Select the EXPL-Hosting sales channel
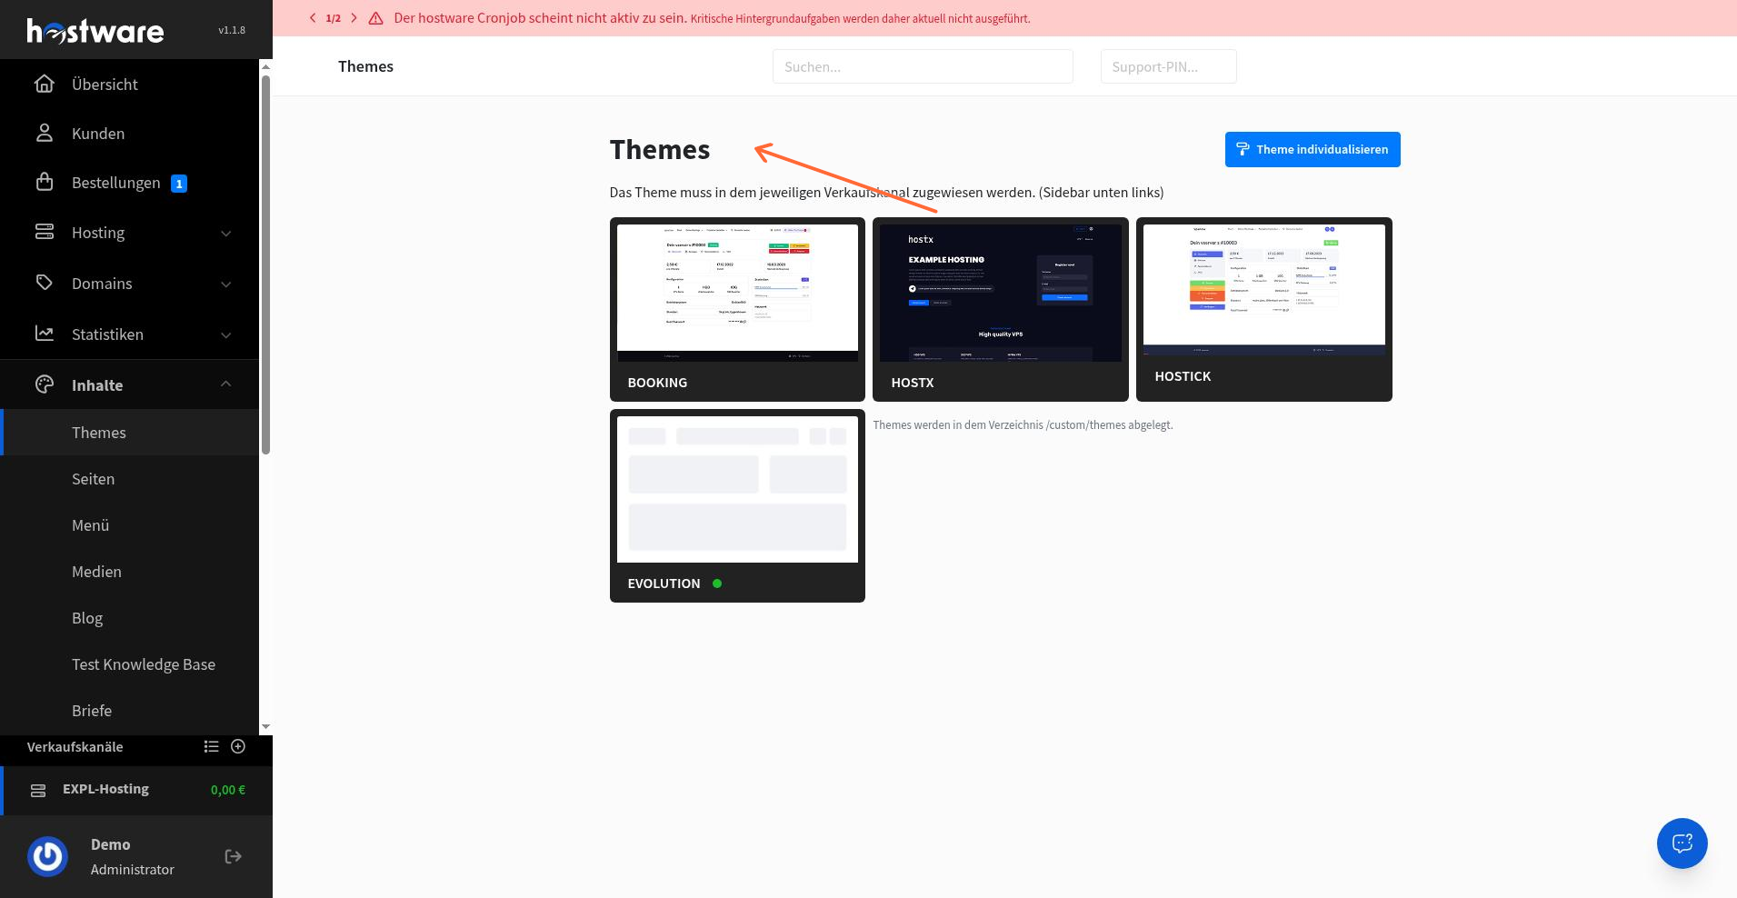 coord(136,790)
